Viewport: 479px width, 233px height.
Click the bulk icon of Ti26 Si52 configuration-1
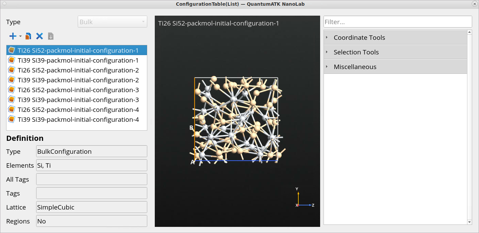(x=12, y=51)
